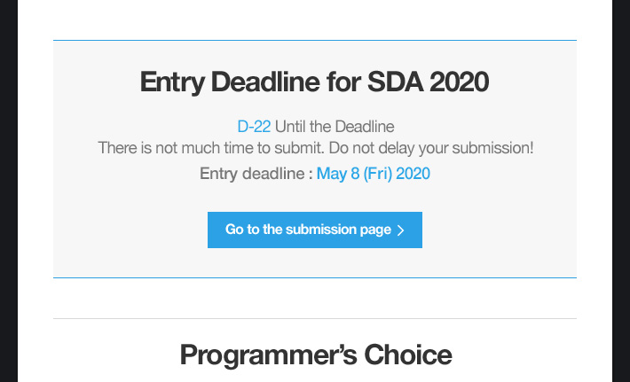Screen dimensions: 630x382
Task: Select the blue D-22 countdown text
Action: (x=254, y=127)
